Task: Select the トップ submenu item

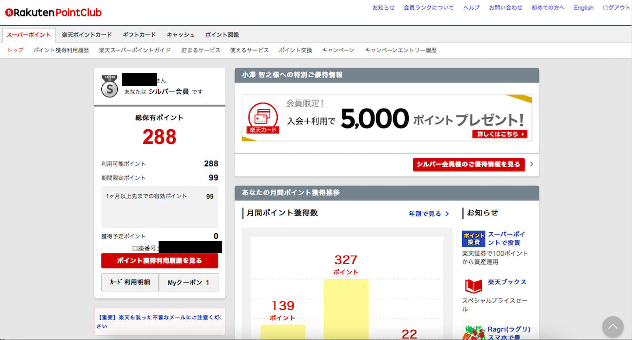Action: [x=15, y=50]
